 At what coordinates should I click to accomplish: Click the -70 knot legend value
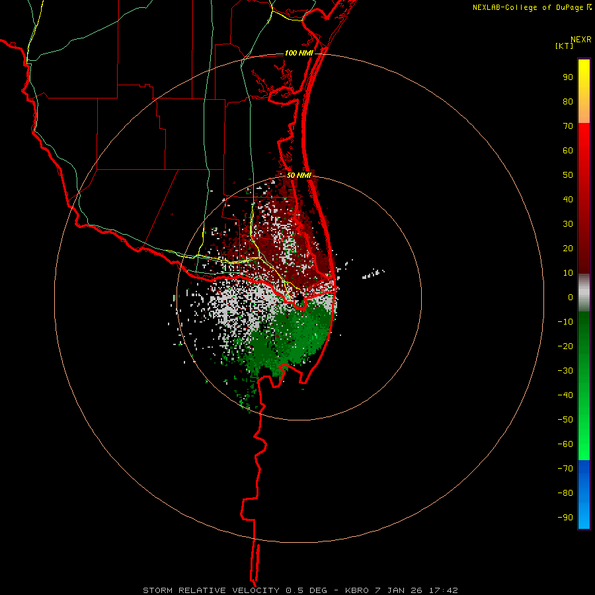(565, 468)
